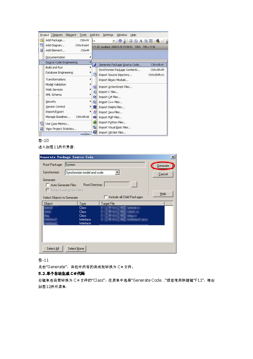Click the Generate Package Source Code icon
The image size is (253, 359).
click(x=95, y=65)
